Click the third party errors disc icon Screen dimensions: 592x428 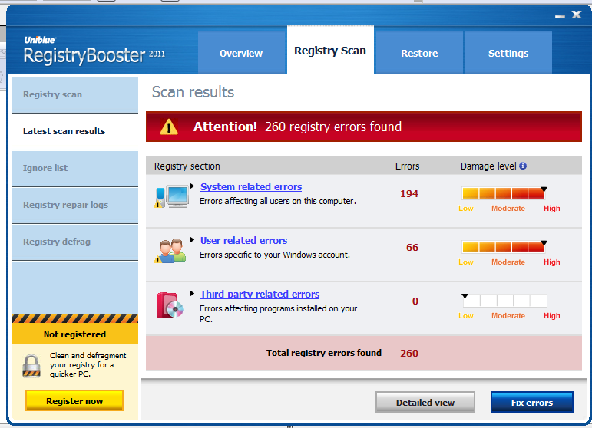coord(170,305)
